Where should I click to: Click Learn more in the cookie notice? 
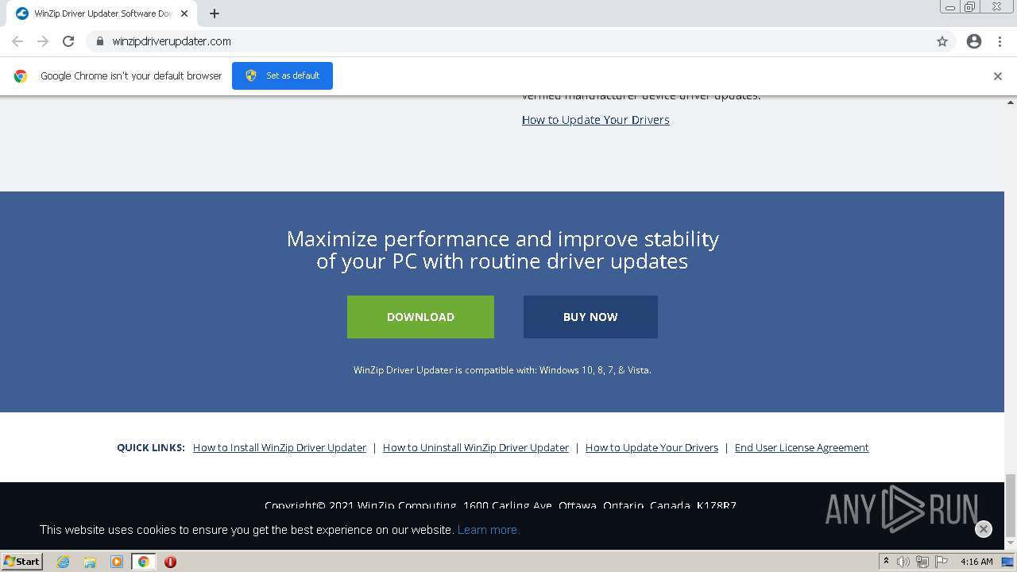pyautogui.click(x=488, y=530)
